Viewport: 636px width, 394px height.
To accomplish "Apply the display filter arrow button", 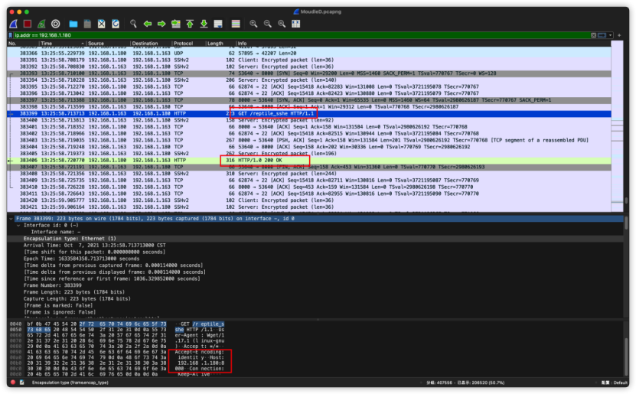I will click(602, 35).
